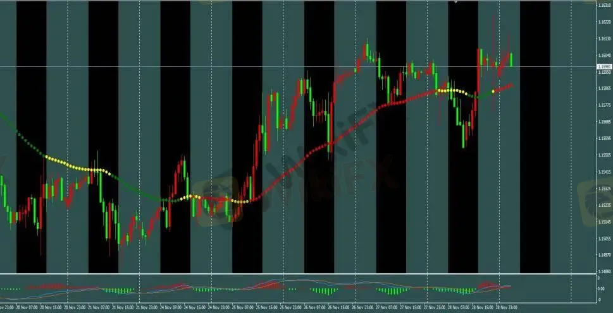Viewport: 613px width, 313px height.
Task: Click the 1.16130 price axis label
Action: pyautogui.click(x=604, y=39)
